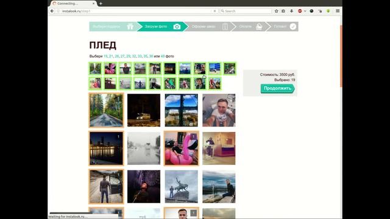The width and height of the screenshot is (390, 219).
Task: Go to Готово step label
Action: tap(280, 26)
